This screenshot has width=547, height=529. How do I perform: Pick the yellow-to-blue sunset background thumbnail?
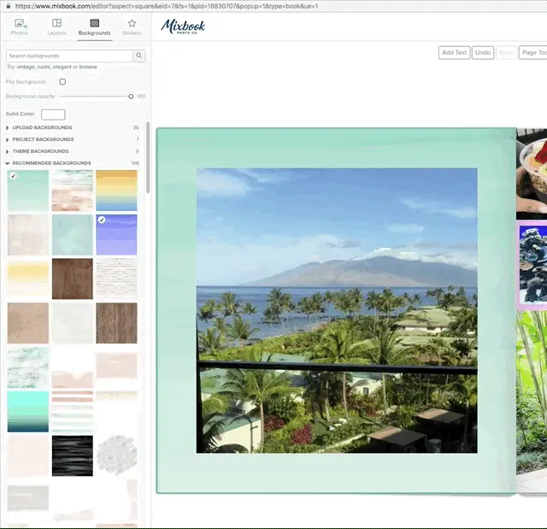(116, 190)
